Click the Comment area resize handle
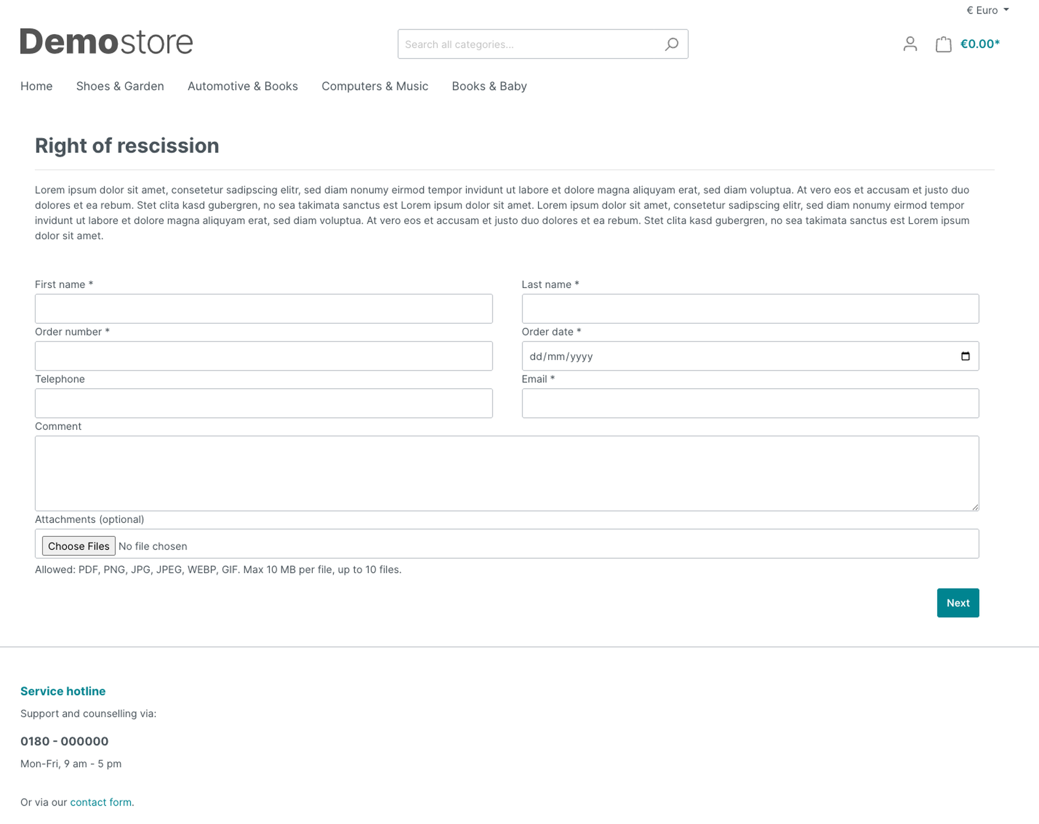 (x=975, y=507)
